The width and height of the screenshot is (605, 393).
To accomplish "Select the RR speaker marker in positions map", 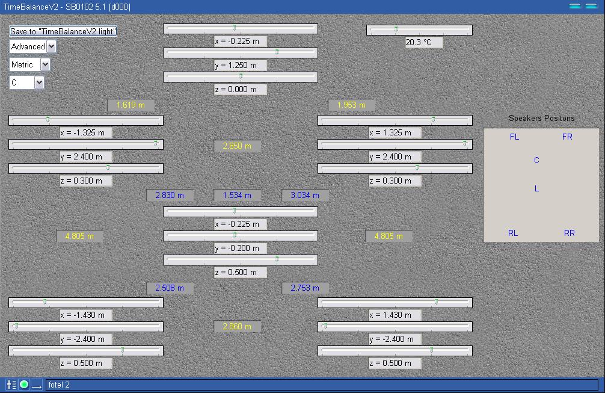I will (x=569, y=233).
